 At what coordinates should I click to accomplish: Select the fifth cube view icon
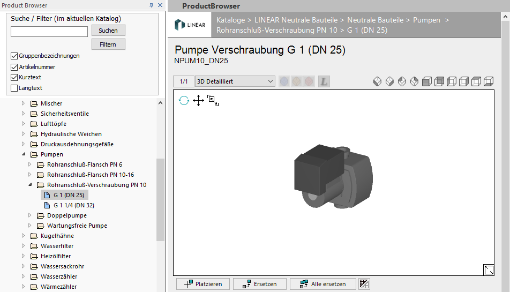point(476,81)
